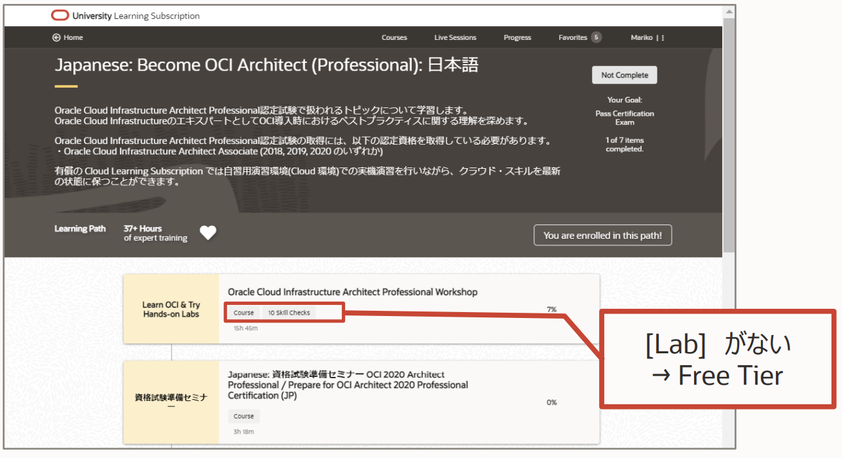Open the Mariko user account menu
The image size is (842, 458).
641,38
